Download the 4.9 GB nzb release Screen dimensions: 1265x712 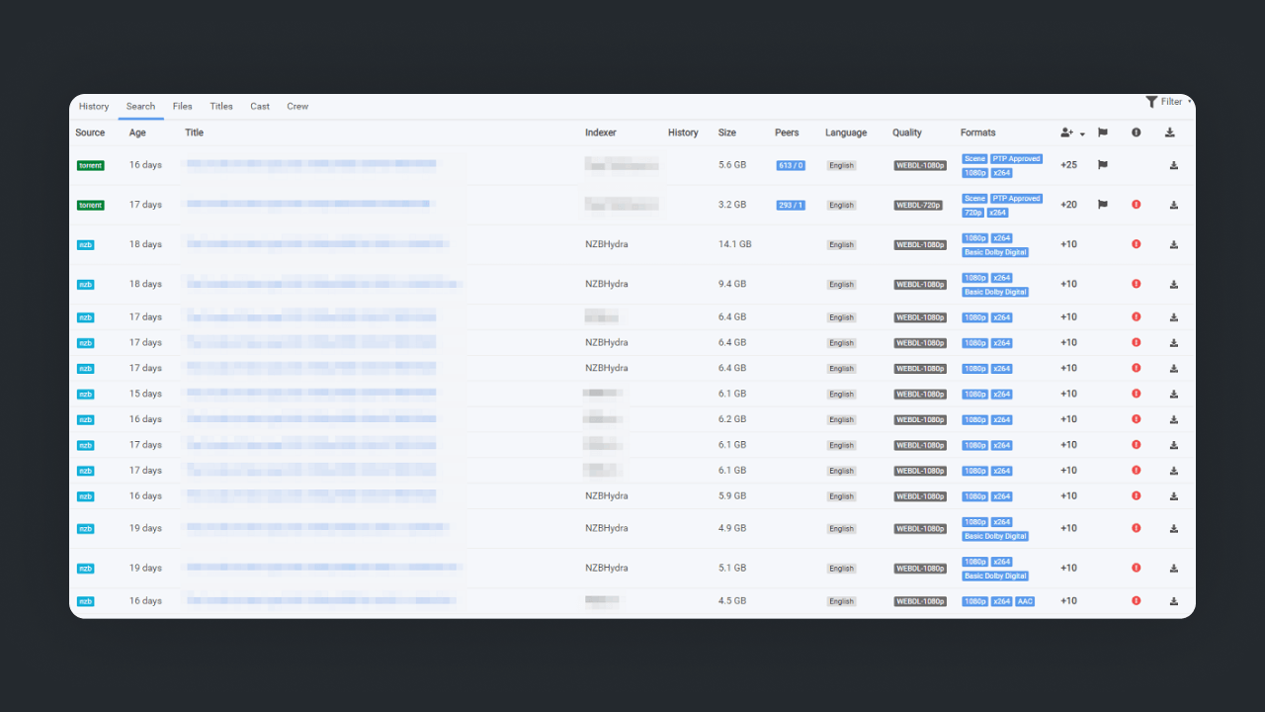click(x=1174, y=528)
